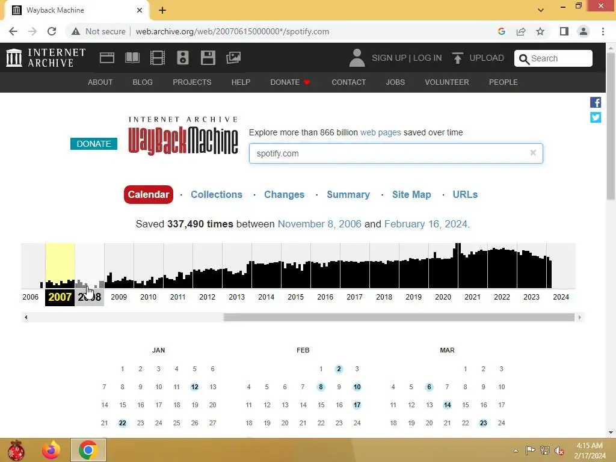Open the CONTACT menu item
Screen dimensions: 616x462
348,82
